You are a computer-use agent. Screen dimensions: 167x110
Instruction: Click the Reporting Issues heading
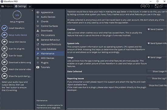76,78
